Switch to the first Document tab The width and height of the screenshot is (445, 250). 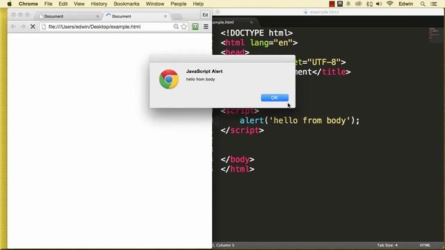(x=68, y=16)
